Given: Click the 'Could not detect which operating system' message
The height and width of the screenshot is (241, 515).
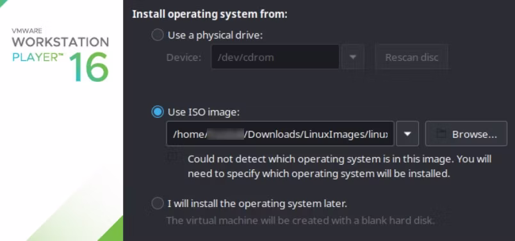Looking at the screenshot, I should pyautogui.click(x=339, y=167).
